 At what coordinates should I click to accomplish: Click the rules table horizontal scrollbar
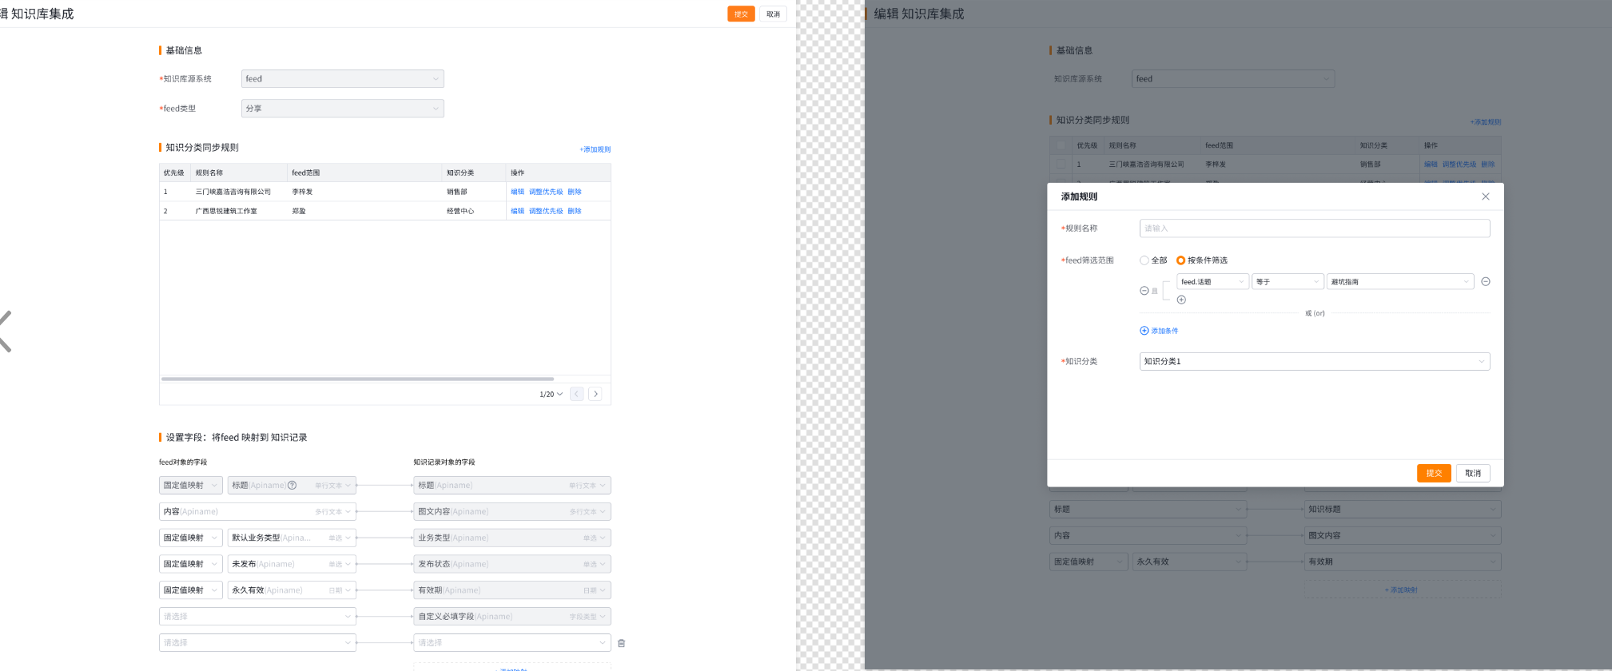coord(357,379)
